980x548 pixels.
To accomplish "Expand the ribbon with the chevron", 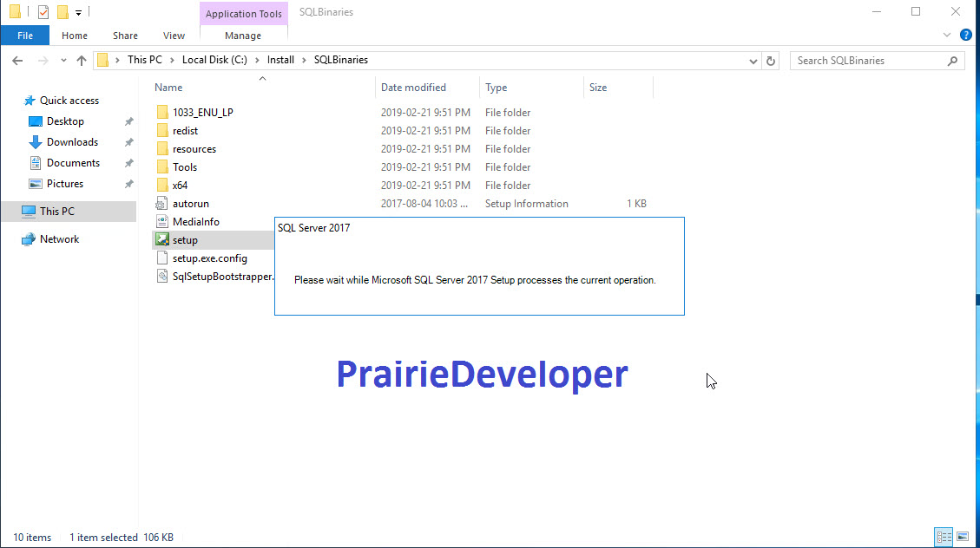I will pos(947,35).
